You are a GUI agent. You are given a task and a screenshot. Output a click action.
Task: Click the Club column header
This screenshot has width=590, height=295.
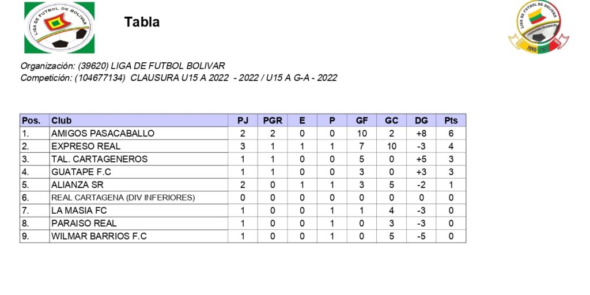coord(62,120)
